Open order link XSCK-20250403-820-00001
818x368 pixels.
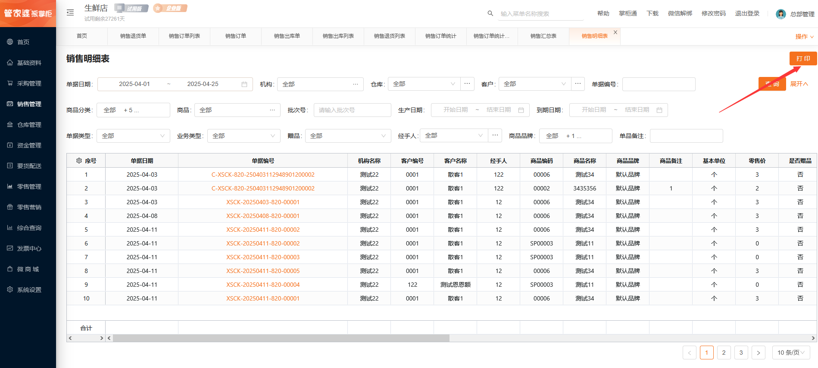[263, 202]
